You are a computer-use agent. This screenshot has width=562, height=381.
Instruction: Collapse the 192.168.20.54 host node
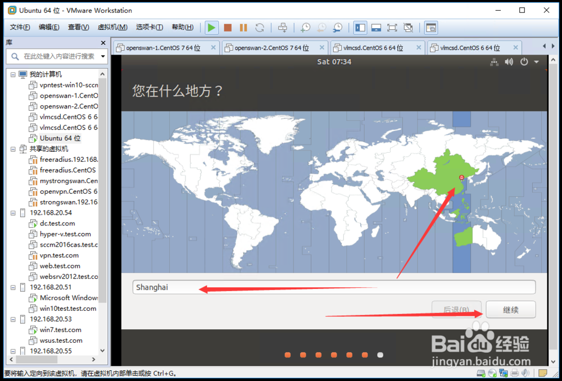pos(13,213)
